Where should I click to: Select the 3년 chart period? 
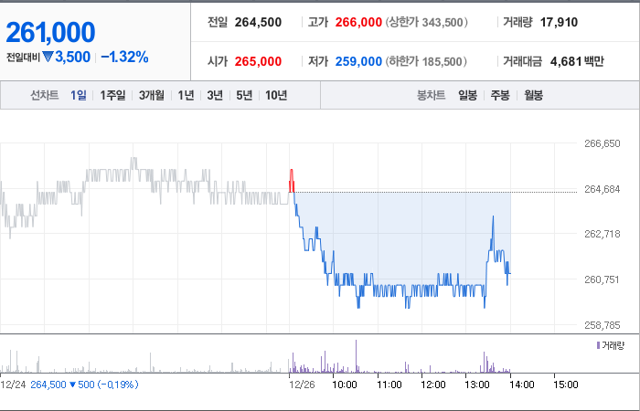[x=215, y=95]
